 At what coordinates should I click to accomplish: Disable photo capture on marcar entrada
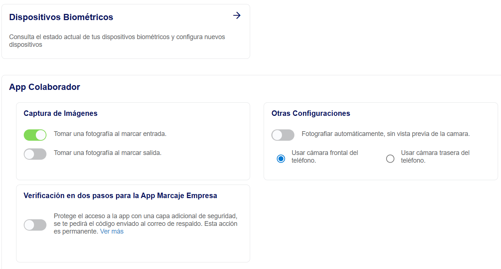[35, 135]
